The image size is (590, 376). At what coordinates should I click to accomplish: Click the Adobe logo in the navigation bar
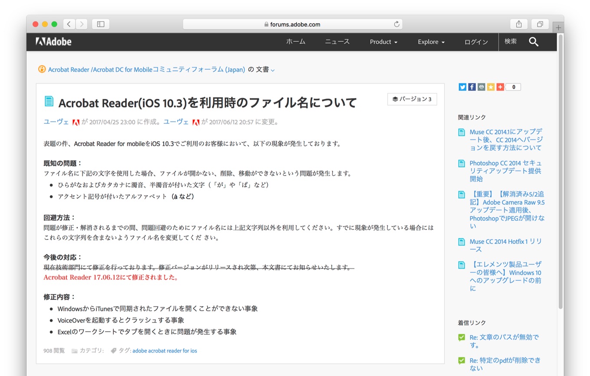click(53, 42)
